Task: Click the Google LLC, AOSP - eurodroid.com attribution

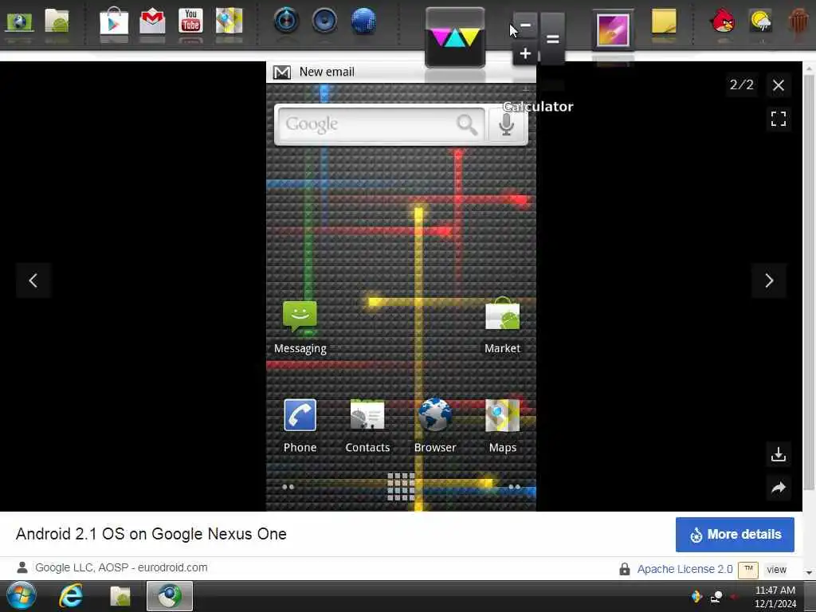Action: coord(121,567)
